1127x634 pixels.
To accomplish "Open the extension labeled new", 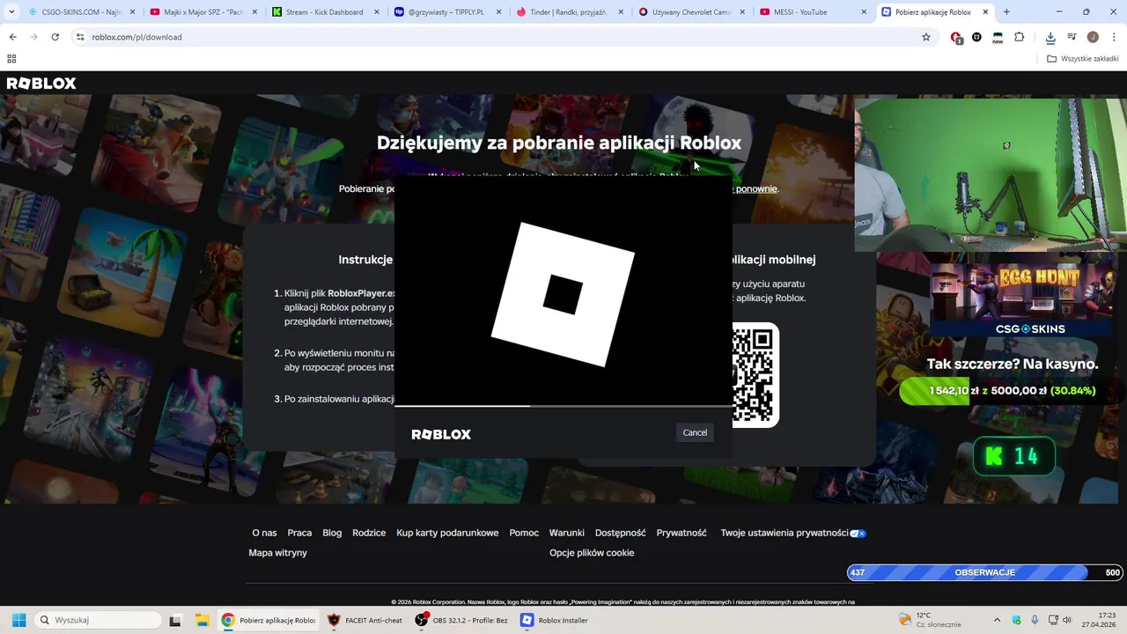I will coord(998,37).
